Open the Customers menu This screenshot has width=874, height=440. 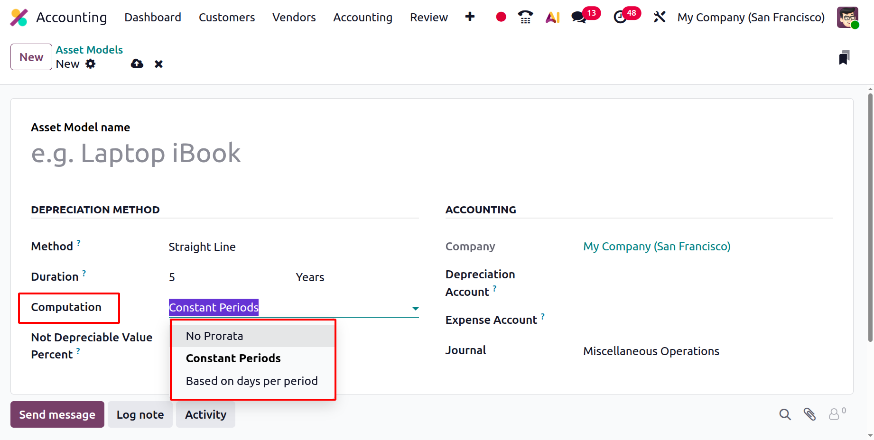coord(227,18)
